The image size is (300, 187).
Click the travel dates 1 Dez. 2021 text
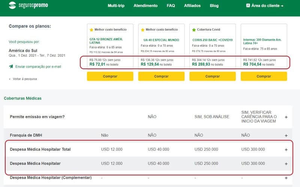click(37, 55)
